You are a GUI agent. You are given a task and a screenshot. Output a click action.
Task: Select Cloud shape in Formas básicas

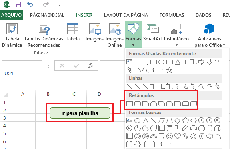click(210, 136)
